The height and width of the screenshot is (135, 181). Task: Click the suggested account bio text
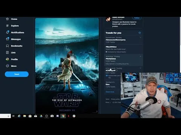tap(124, 24)
